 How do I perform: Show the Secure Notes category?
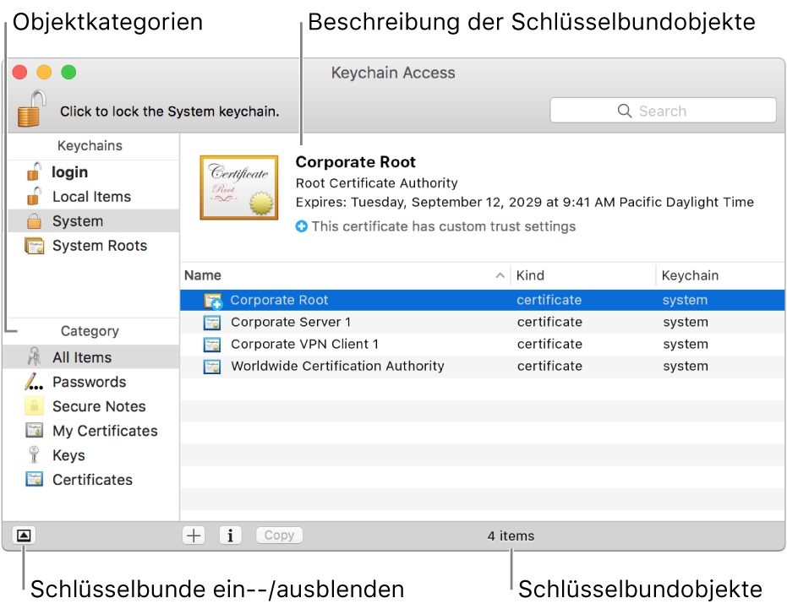pos(91,406)
